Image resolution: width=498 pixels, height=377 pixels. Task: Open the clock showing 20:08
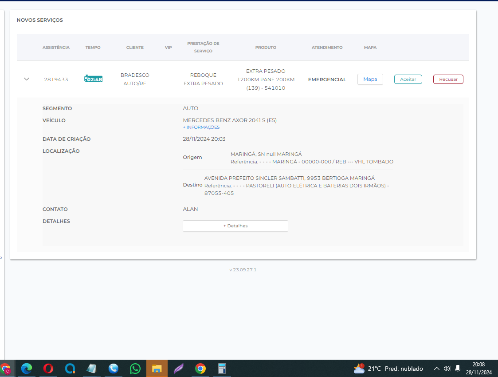478,369
